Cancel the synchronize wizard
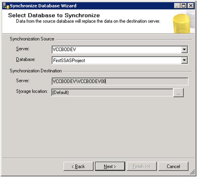This screenshot has width=197, height=177. coord(173,166)
